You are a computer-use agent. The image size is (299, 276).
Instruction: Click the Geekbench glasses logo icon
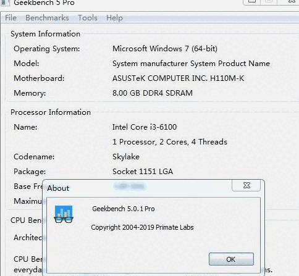click(64, 214)
